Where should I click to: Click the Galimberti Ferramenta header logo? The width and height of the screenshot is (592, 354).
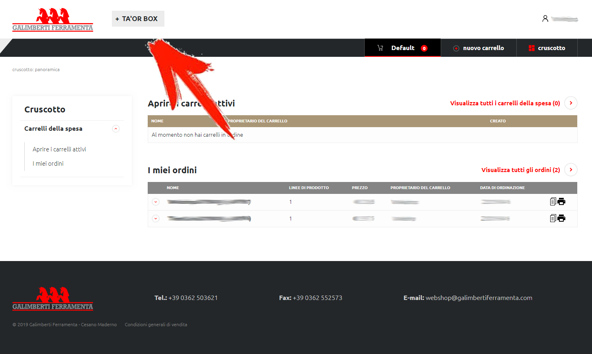pyautogui.click(x=53, y=19)
